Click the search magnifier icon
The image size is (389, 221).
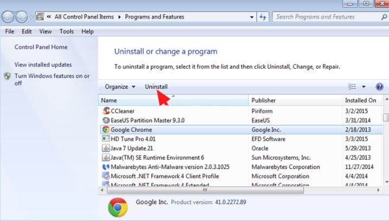click(x=384, y=17)
